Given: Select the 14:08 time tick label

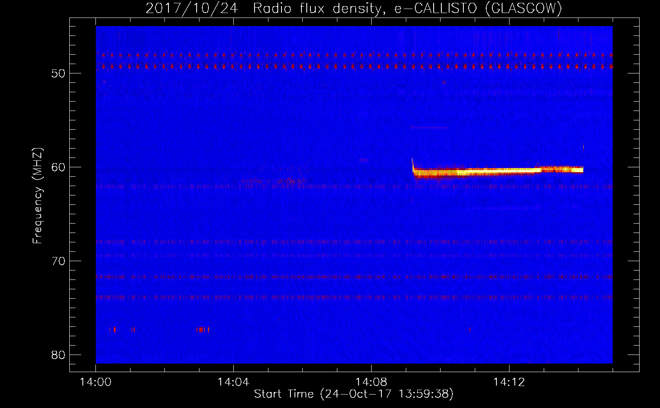Looking at the screenshot, I should [x=371, y=382].
